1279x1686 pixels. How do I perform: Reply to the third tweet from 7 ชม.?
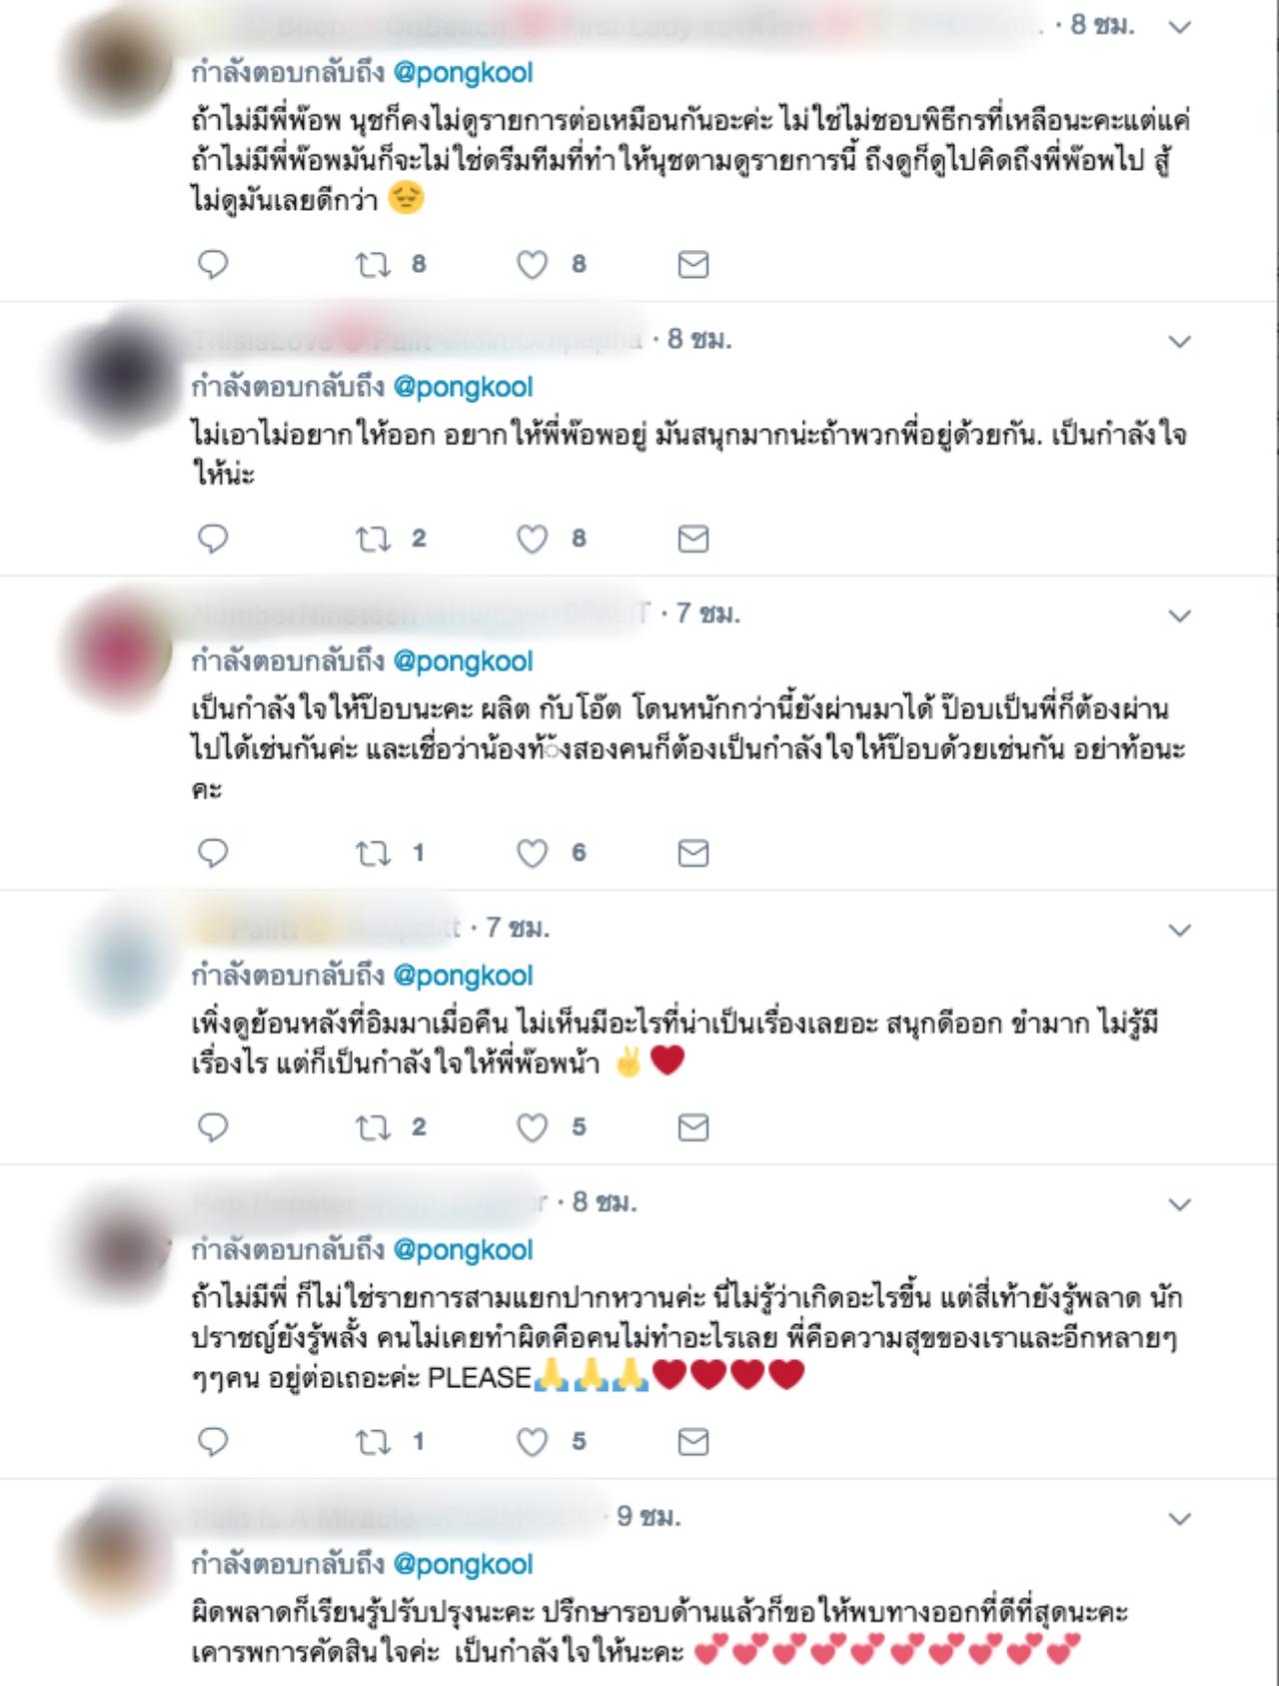pos(213,852)
